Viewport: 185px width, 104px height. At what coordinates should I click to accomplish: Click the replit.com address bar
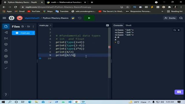[x=71, y=7]
